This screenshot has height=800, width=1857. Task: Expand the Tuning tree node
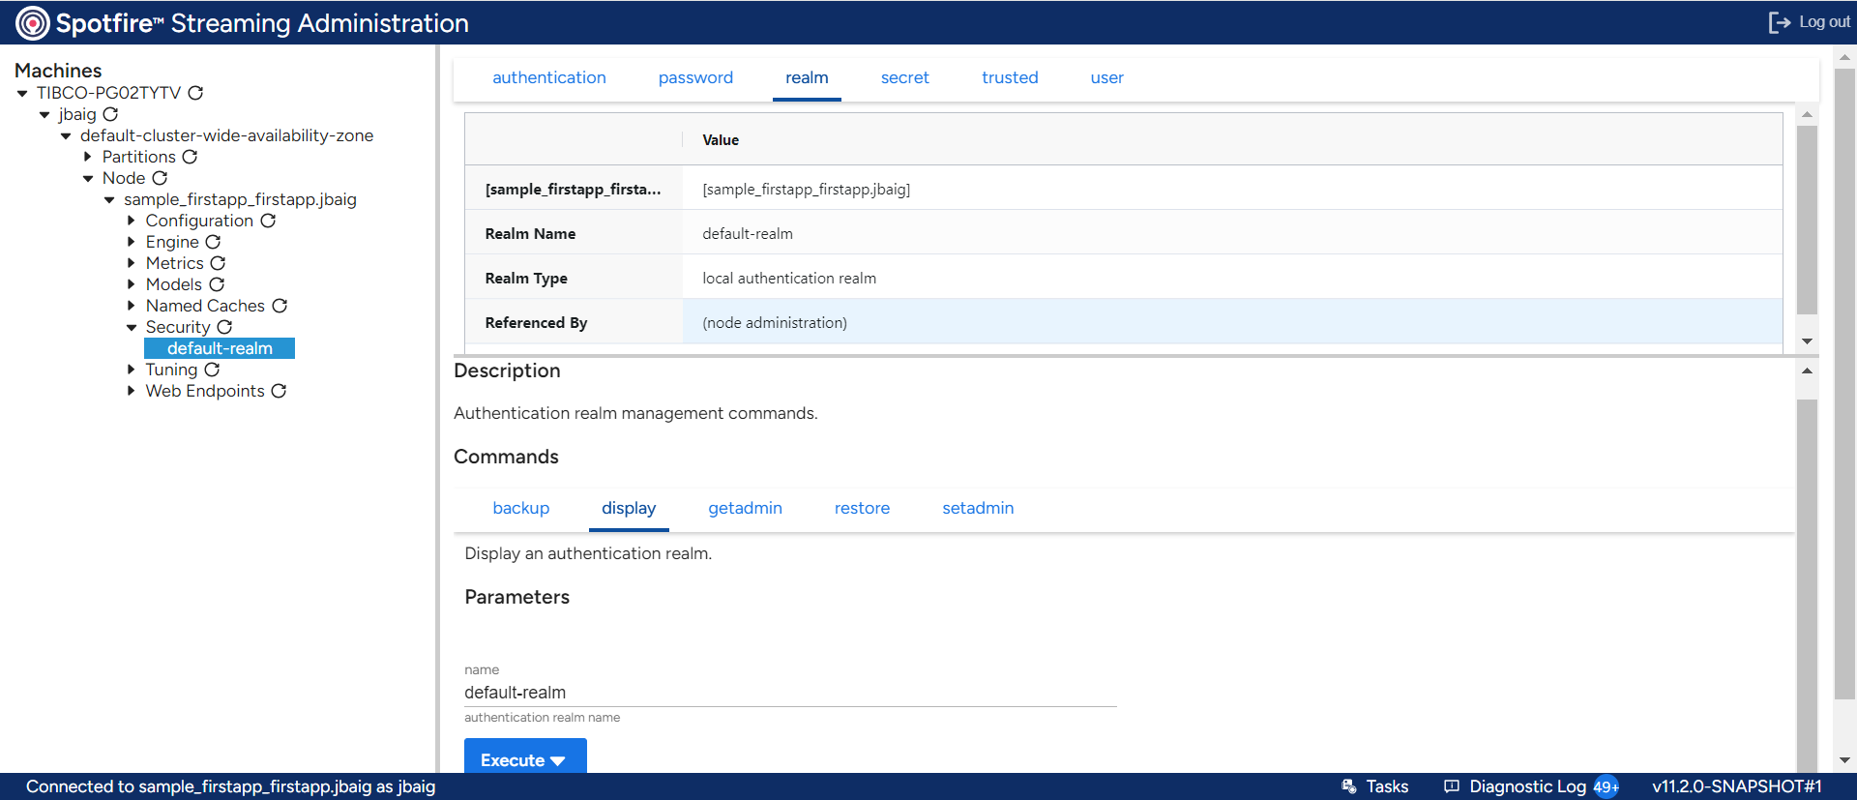(132, 370)
